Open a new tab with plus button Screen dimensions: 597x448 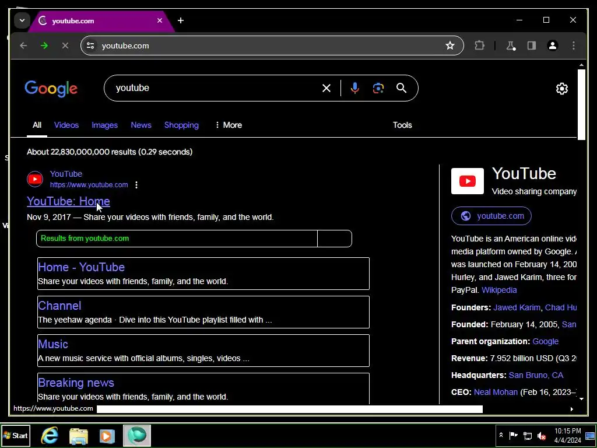181,20
